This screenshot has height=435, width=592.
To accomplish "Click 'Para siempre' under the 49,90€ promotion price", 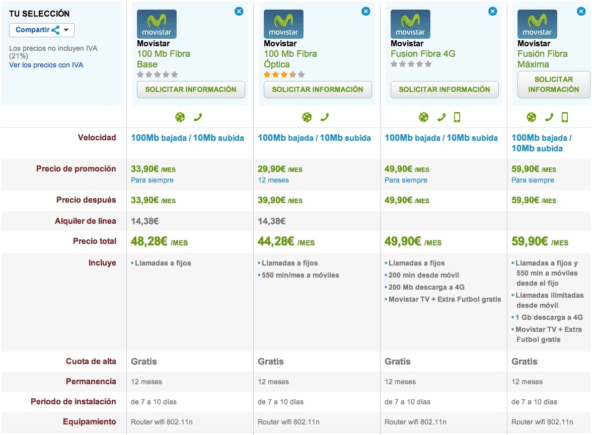I will point(406,181).
